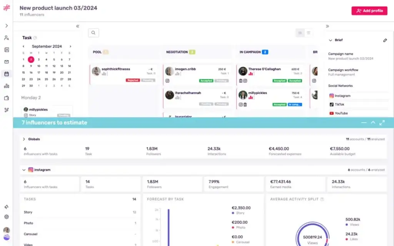Collapse the Brief section in the right panel
The image size is (394, 246).
(330, 40)
